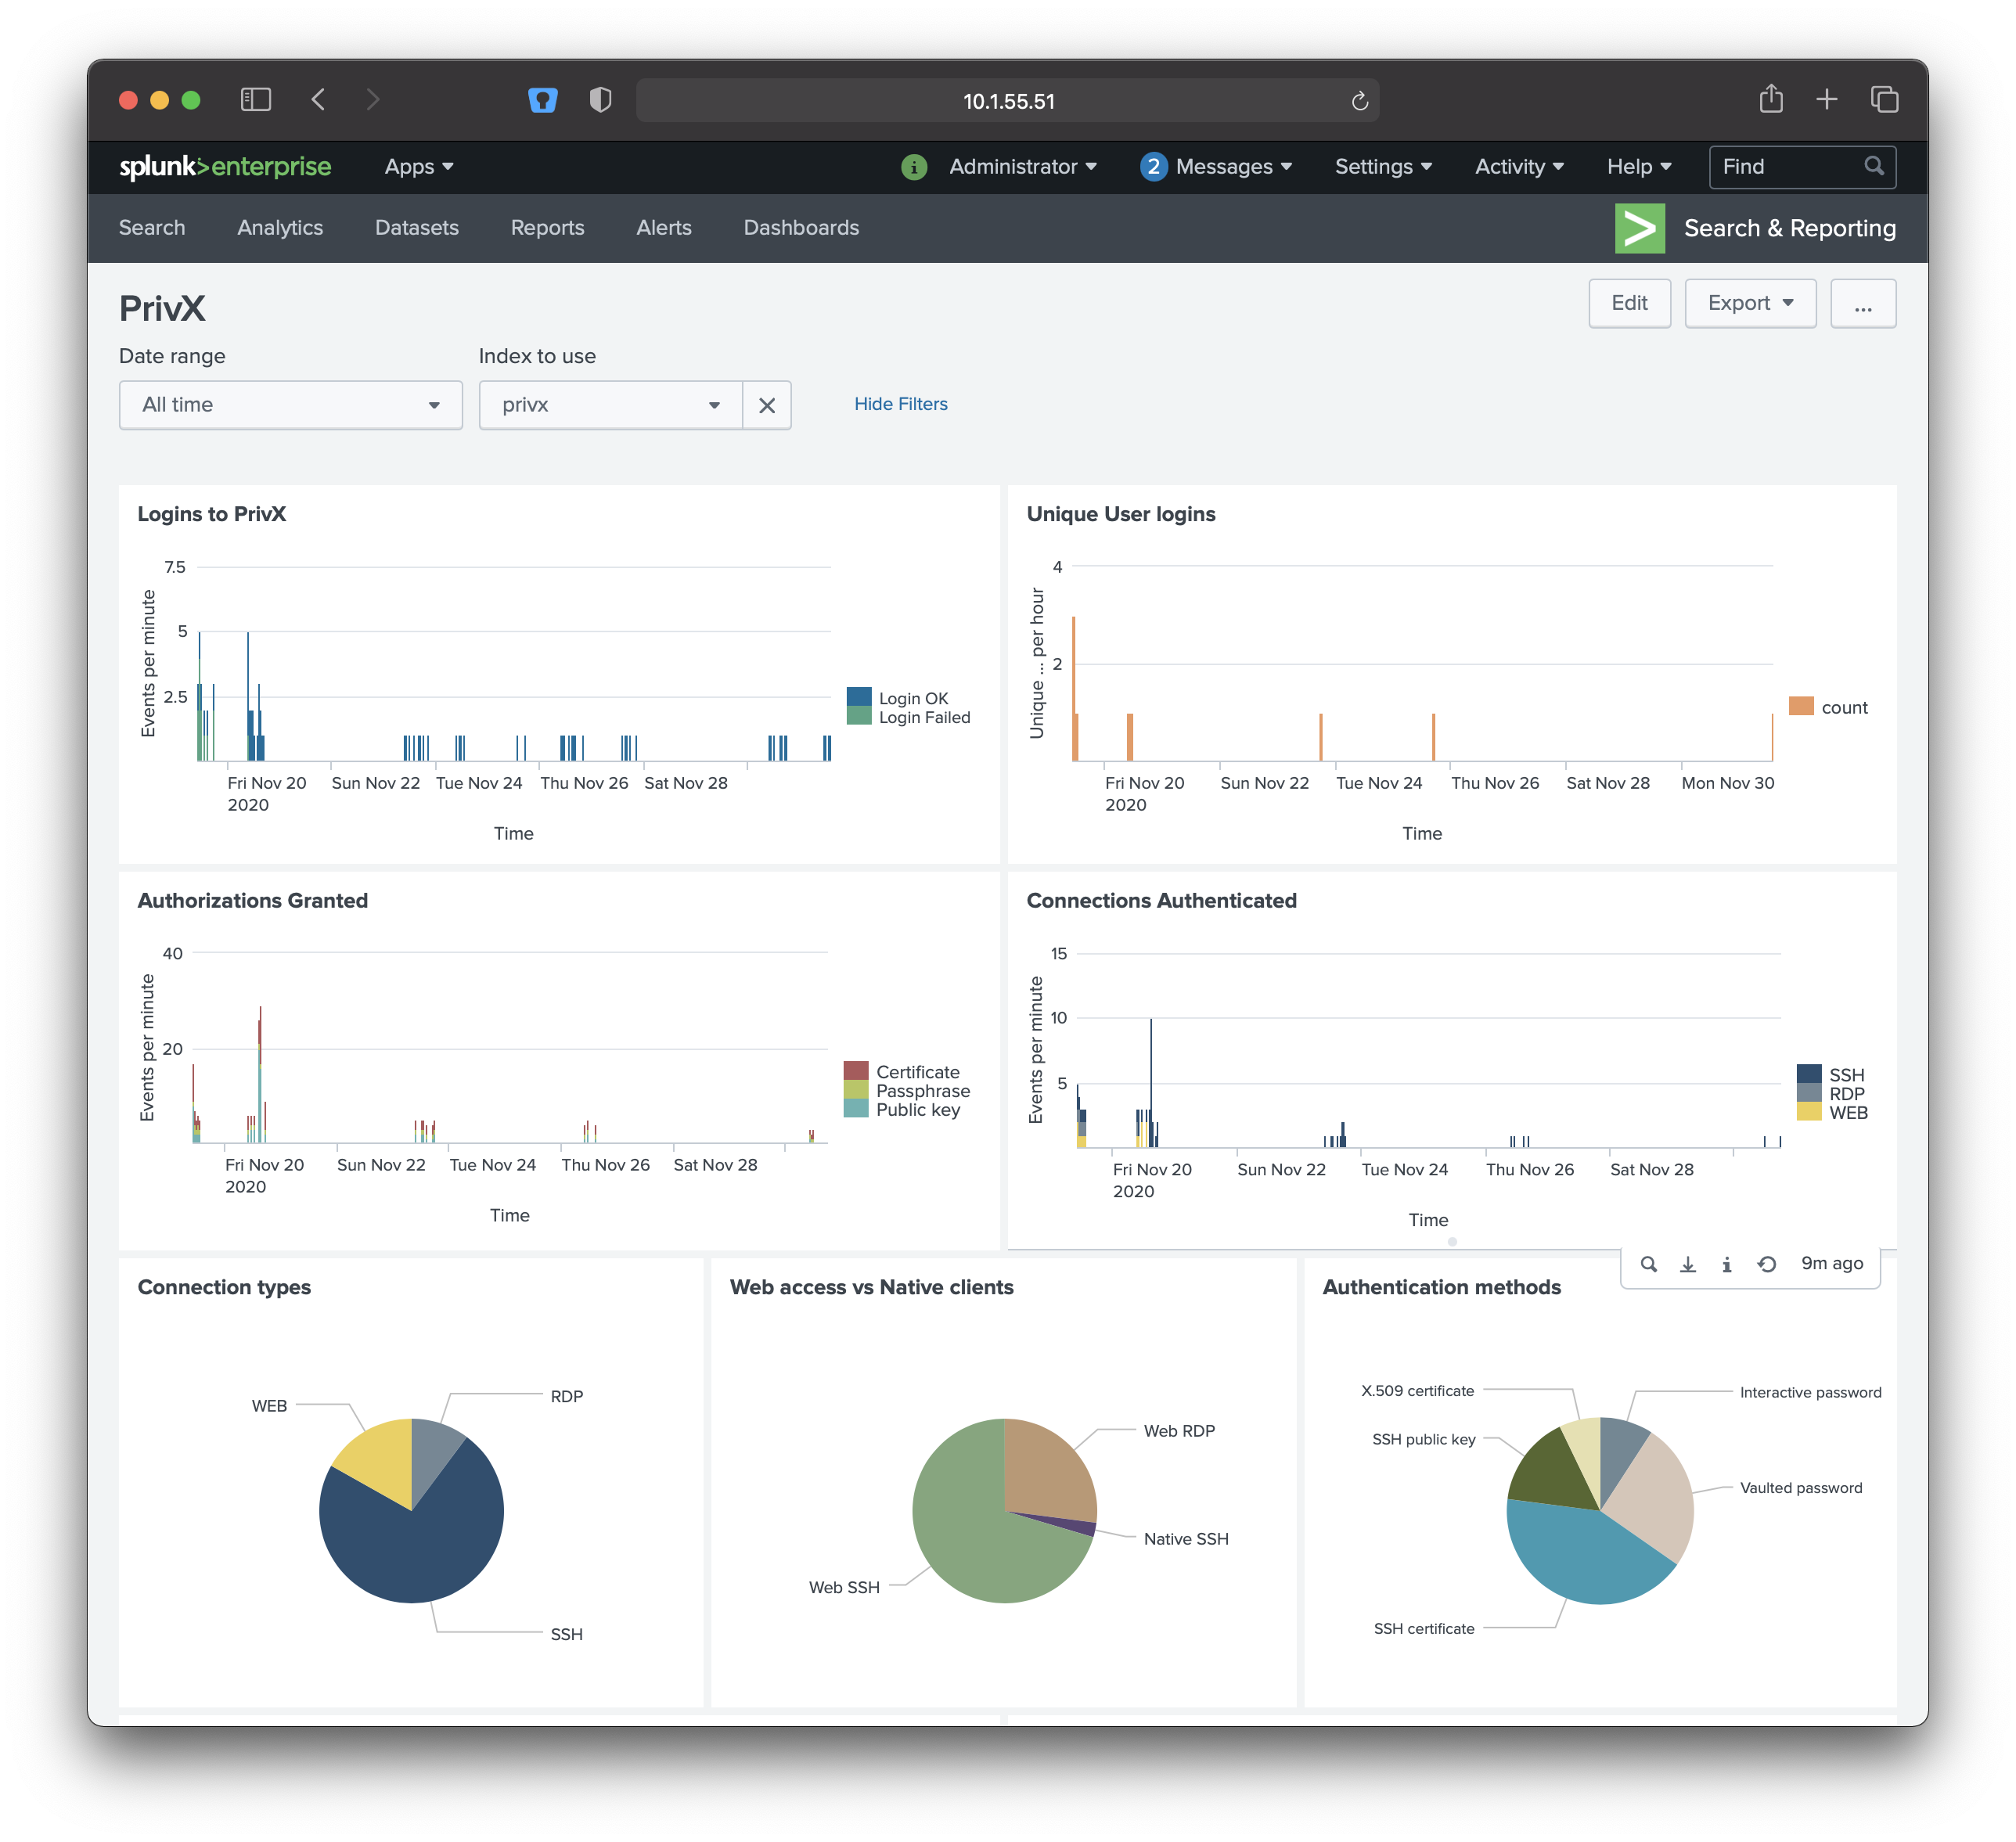This screenshot has width=2016, height=1842.
Task: Open a new tab with plus icon
Action: coord(1826,100)
